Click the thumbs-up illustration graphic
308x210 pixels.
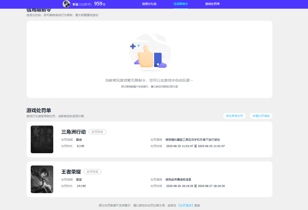[150, 53]
